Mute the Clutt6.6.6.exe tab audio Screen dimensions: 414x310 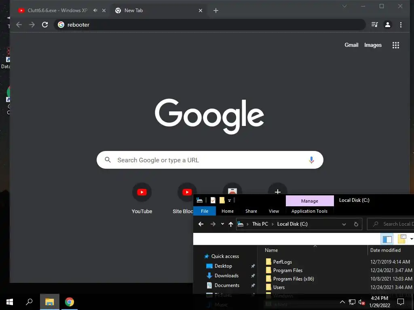(x=95, y=10)
